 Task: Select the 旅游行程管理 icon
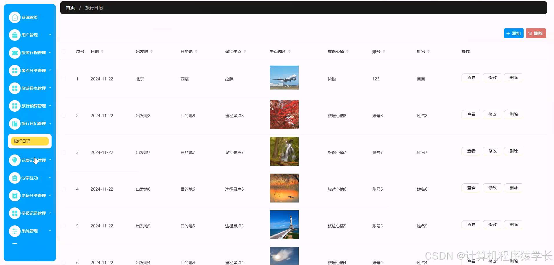coord(15,53)
